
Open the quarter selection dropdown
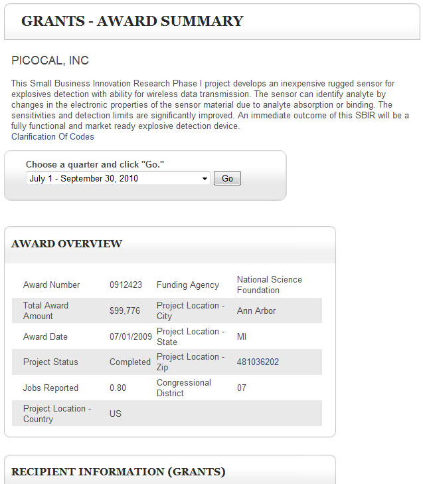tap(118, 178)
